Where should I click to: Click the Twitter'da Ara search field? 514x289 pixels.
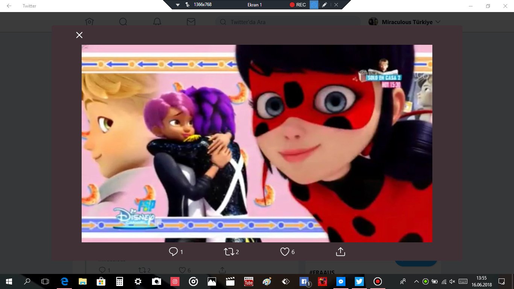[x=288, y=22]
